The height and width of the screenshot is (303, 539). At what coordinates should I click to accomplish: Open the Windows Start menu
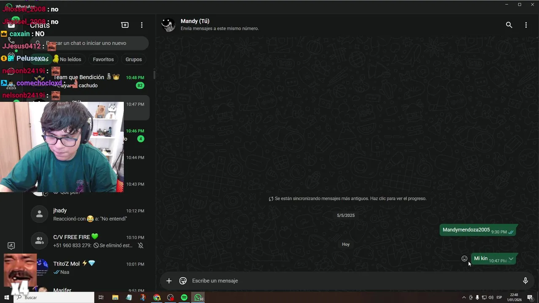7,298
